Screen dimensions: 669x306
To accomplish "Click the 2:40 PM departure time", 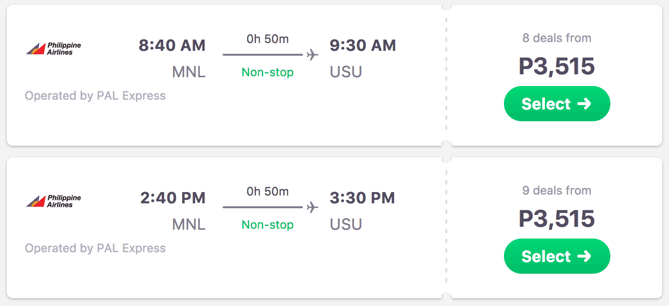I will (173, 197).
